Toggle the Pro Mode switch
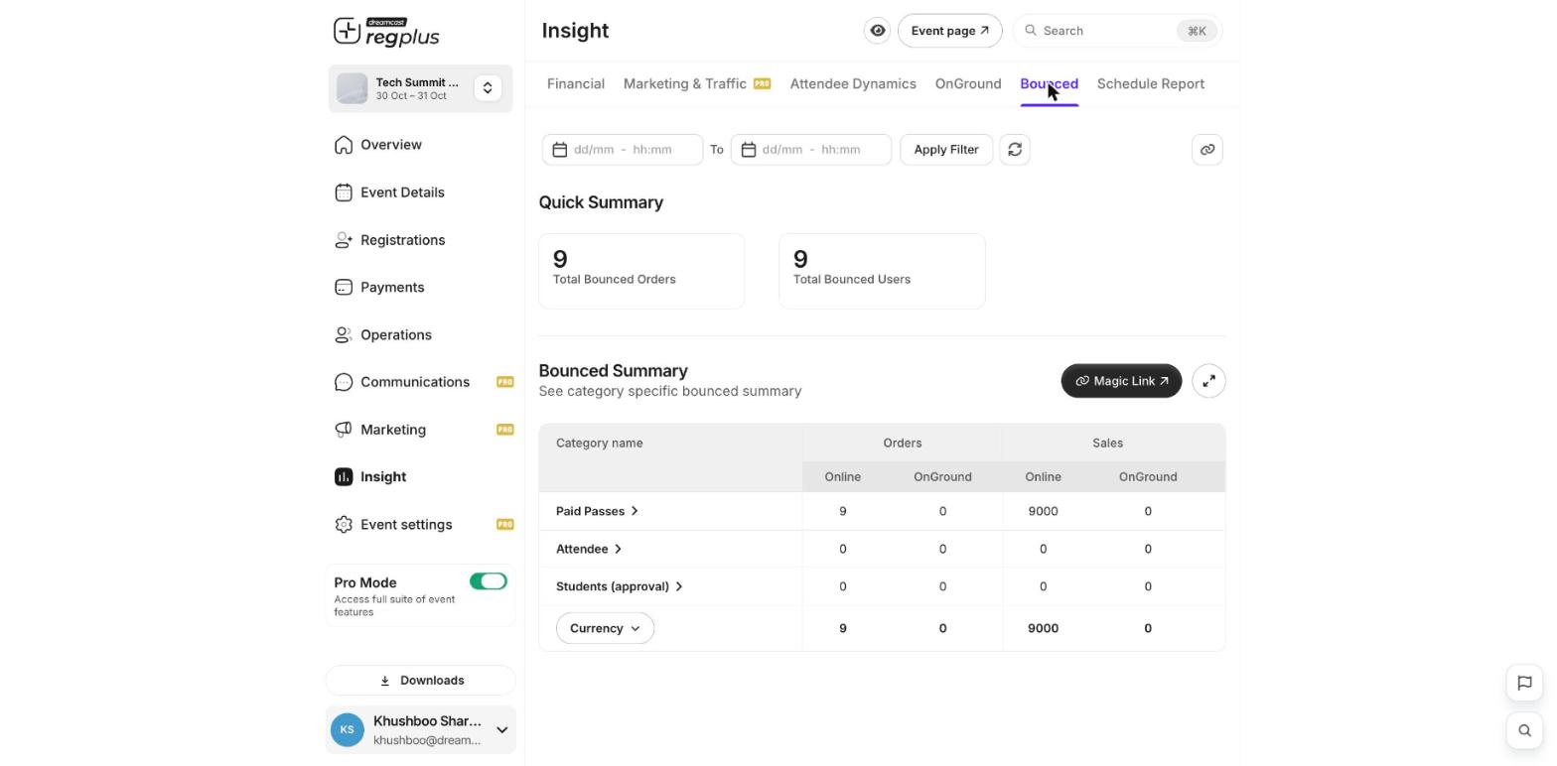 pyautogui.click(x=489, y=581)
